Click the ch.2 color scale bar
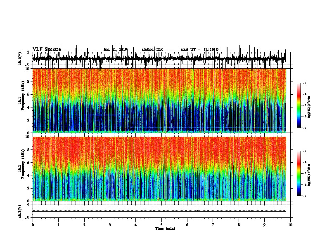Screen dimensions: 327x252 click(x=299, y=173)
